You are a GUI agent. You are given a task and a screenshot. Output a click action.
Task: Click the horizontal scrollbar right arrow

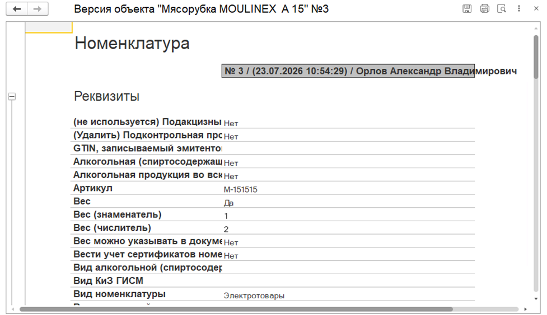525,309
